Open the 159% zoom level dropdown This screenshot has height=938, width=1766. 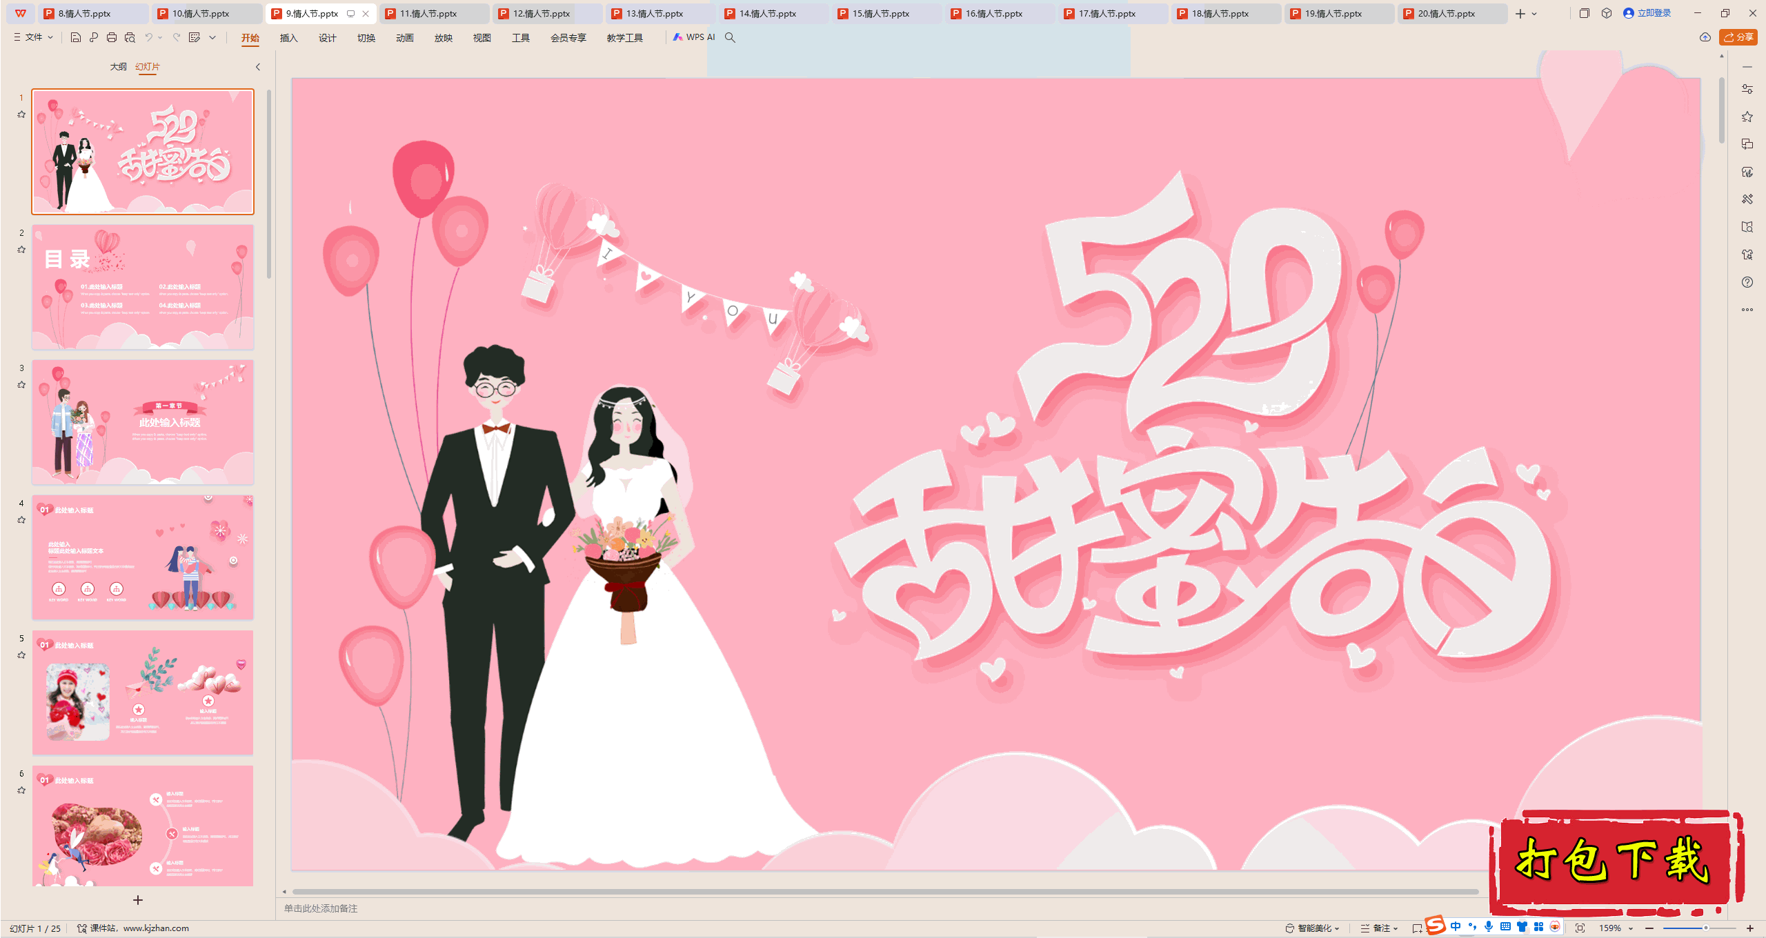coord(1616,928)
